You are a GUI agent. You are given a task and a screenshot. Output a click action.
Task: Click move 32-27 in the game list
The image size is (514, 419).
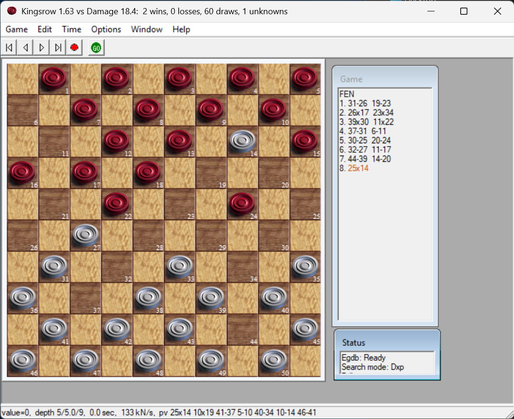pyautogui.click(x=358, y=149)
